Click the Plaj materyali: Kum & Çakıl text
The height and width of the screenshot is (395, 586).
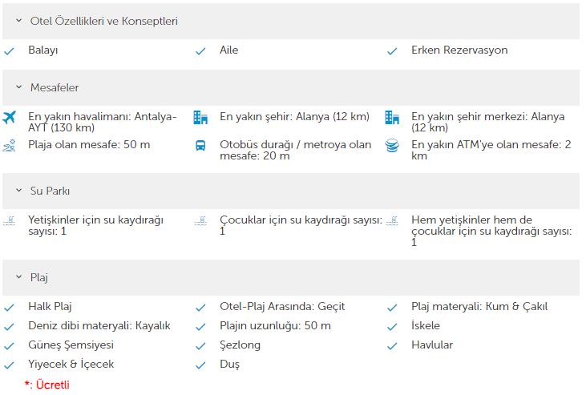[x=479, y=307]
